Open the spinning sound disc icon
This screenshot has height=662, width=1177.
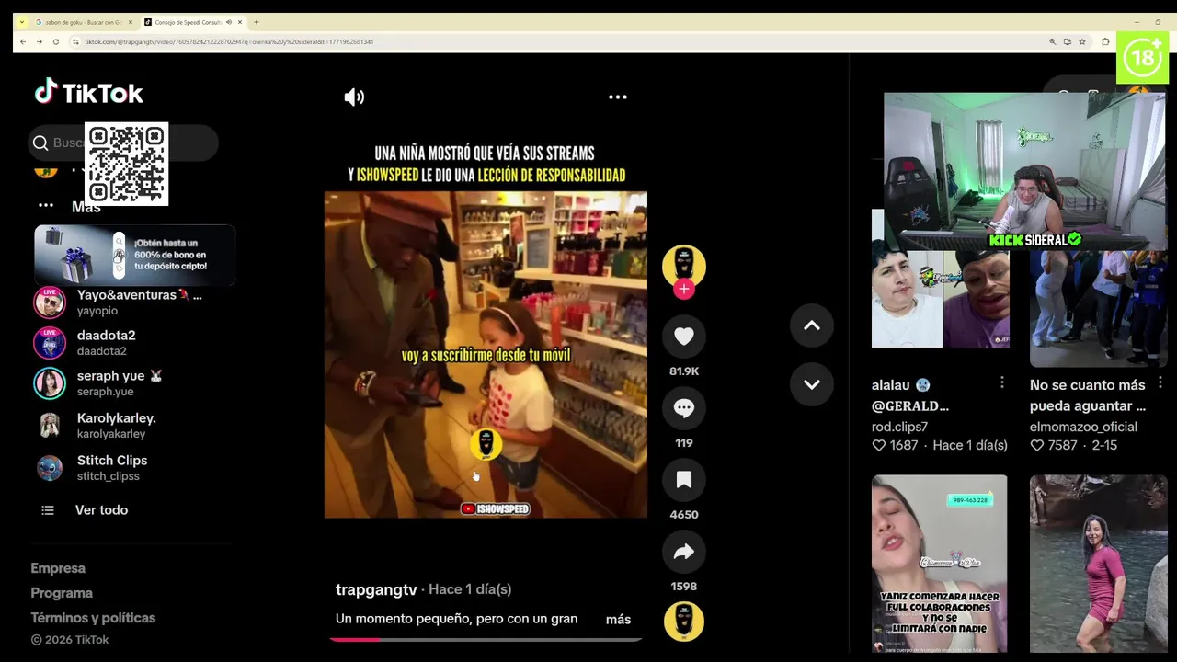click(684, 622)
